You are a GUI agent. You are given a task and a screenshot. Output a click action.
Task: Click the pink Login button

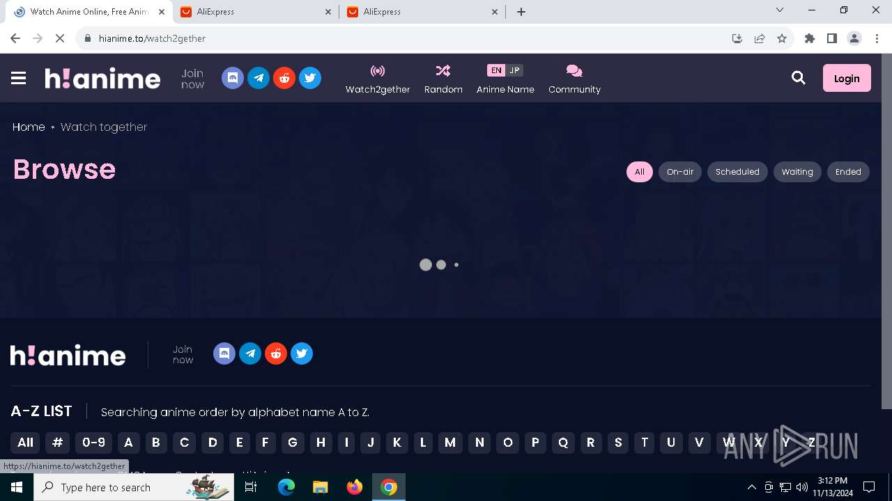[x=847, y=78]
